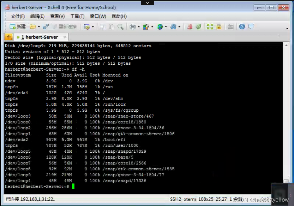The height and width of the screenshot is (206, 294).
Task: Expand the toolbar options arrow at far end
Action: pos(287,28)
